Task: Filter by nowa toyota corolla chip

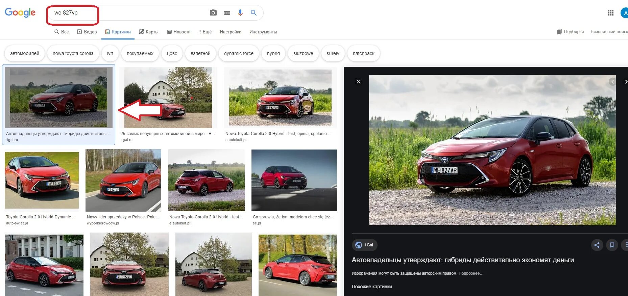Action: [x=73, y=53]
